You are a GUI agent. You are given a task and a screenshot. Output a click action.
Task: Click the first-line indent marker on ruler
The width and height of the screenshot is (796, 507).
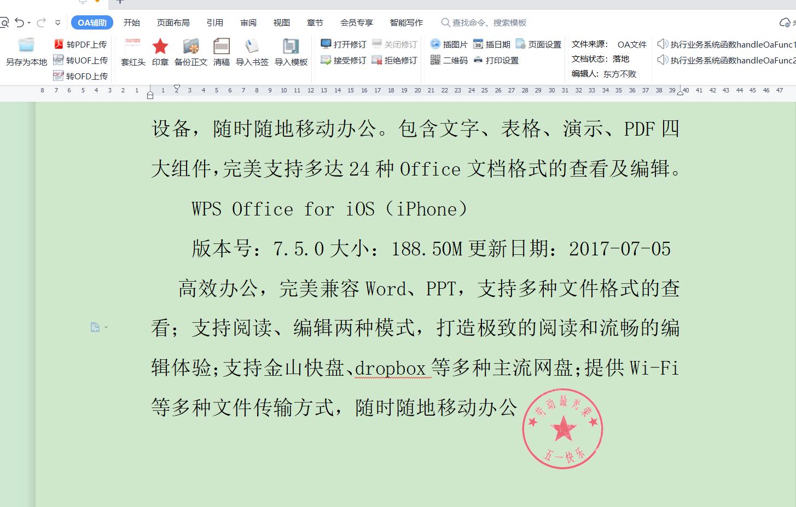point(176,88)
